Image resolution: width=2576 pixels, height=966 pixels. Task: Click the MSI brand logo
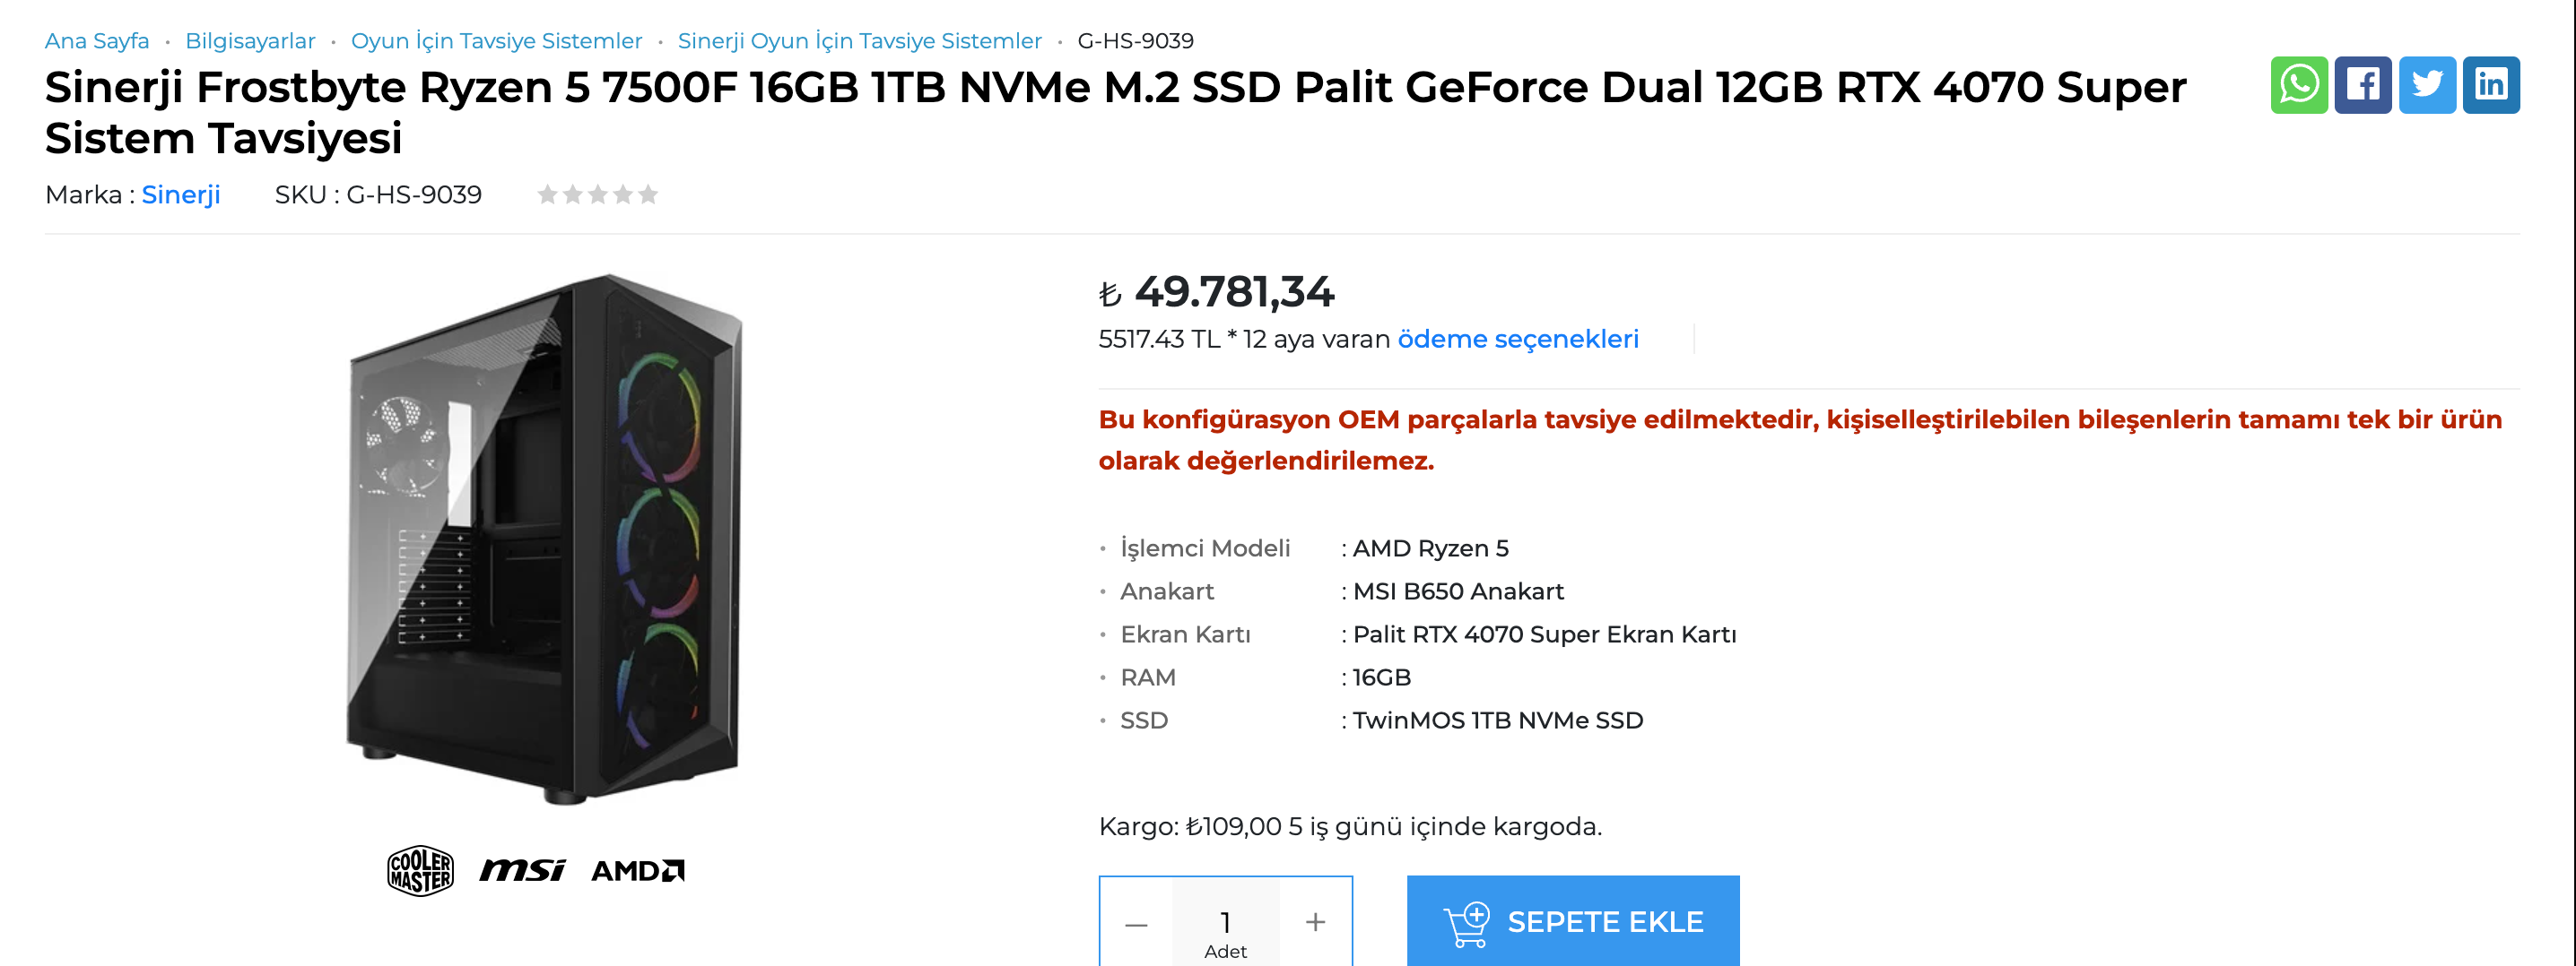(x=522, y=870)
